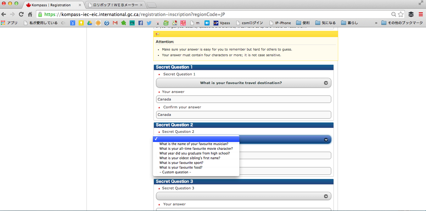This screenshot has height=211, width=426.
Task: Switch to the ロリポップ！WEBメーラー tab
Action: click(x=115, y=5)
